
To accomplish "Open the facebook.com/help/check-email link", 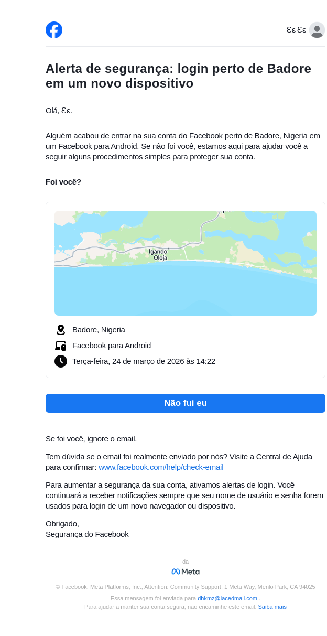I will pyautogui.click(x=161, y=467).
